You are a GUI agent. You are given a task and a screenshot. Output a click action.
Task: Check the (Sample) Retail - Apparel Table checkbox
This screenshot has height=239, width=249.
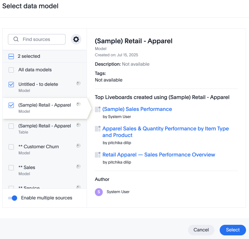pyautogui.click(x=11, y=126)
